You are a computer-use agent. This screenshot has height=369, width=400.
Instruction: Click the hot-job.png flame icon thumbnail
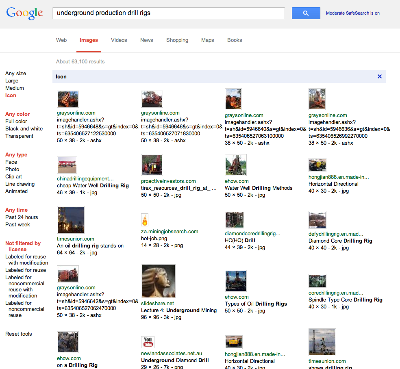[x=145, y=220]
